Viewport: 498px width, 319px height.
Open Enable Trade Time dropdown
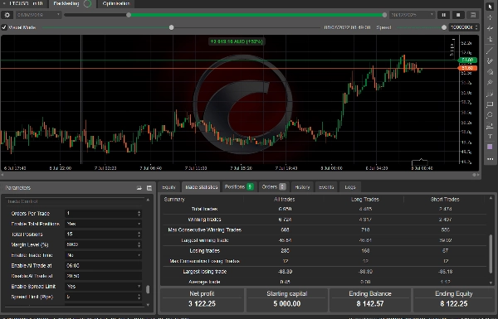(103, 255)
